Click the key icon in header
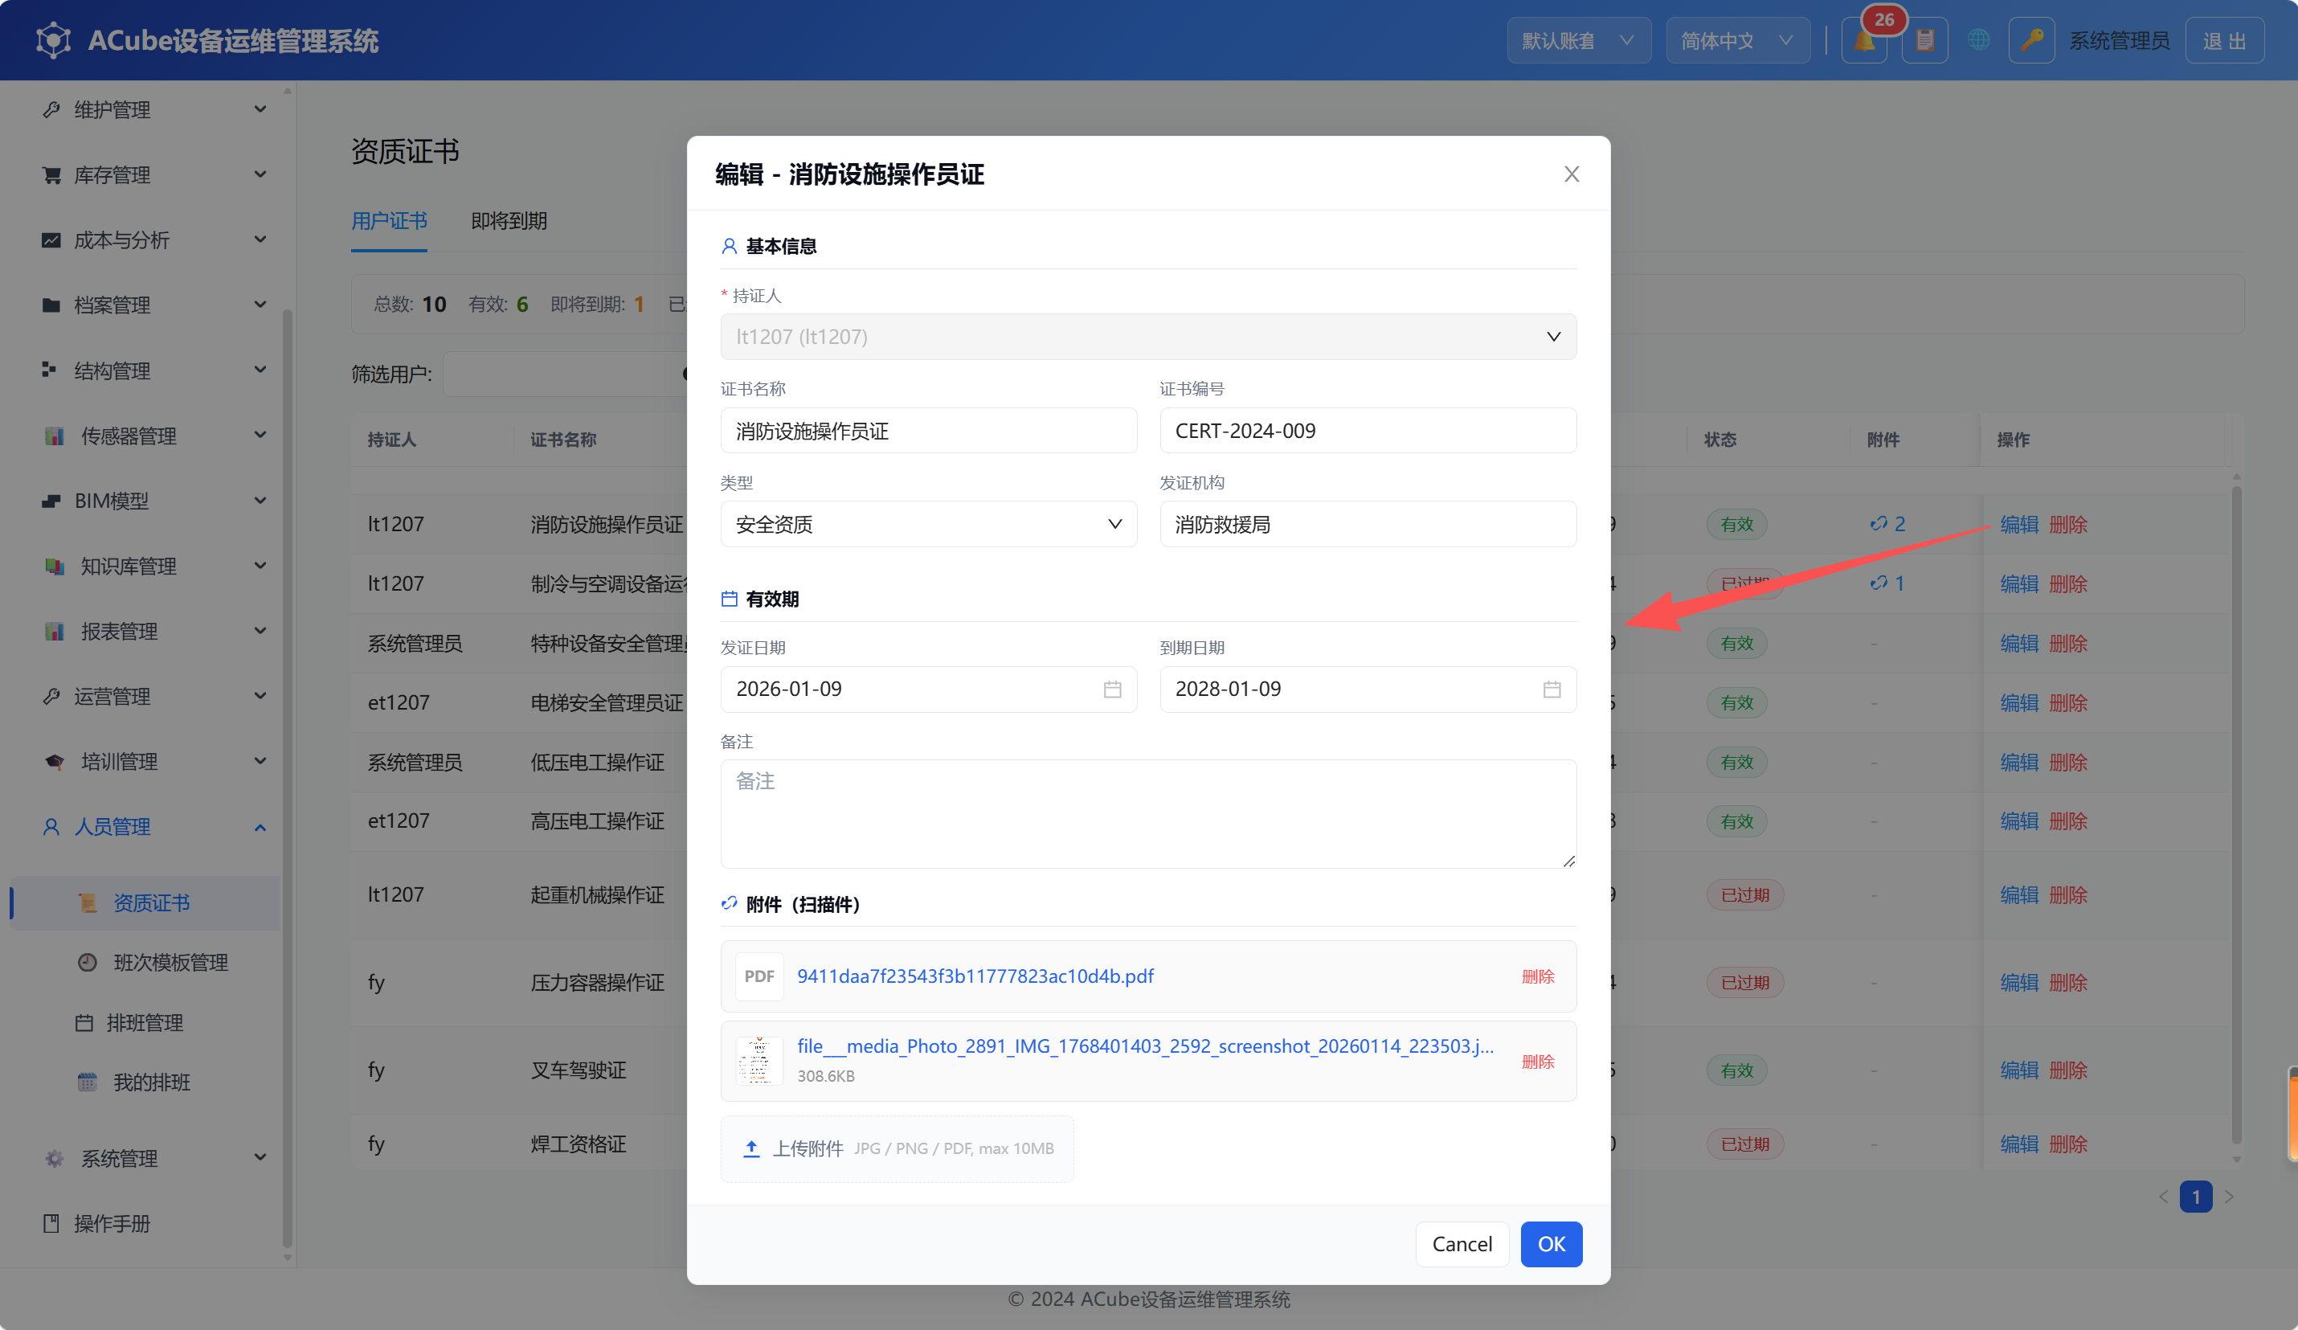The width and height of the screenshot is (2298, 1330). (x=2032, y=41)
